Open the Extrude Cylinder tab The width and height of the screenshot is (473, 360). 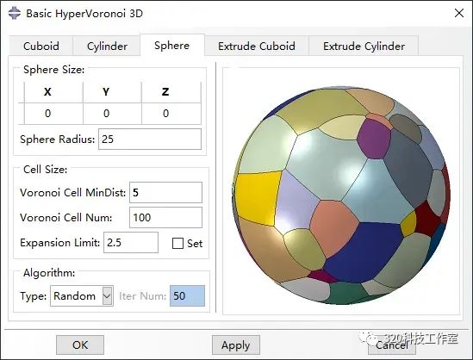(x=364, y=47)
